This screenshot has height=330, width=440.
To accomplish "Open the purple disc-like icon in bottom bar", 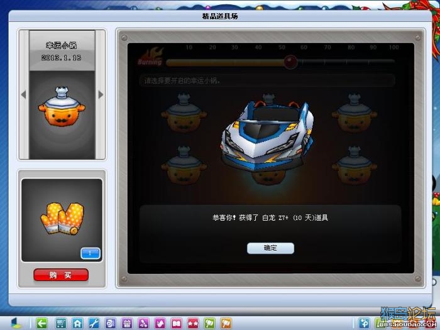I will click(110, 324).
